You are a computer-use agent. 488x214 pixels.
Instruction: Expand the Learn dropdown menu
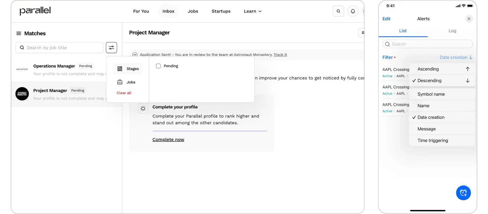(253, 11)
